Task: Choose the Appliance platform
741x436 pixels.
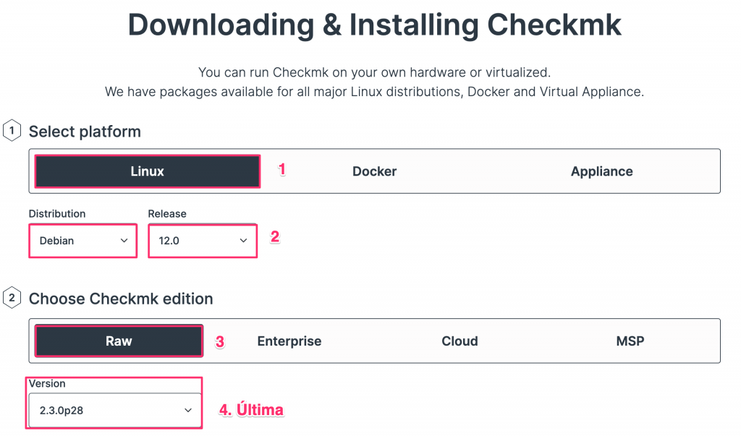Action: 601,171
